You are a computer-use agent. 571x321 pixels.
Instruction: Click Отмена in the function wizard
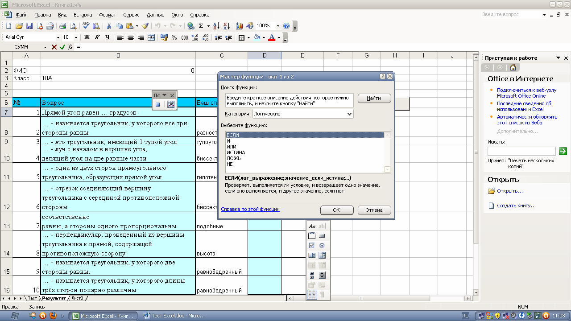coord(374,210)
